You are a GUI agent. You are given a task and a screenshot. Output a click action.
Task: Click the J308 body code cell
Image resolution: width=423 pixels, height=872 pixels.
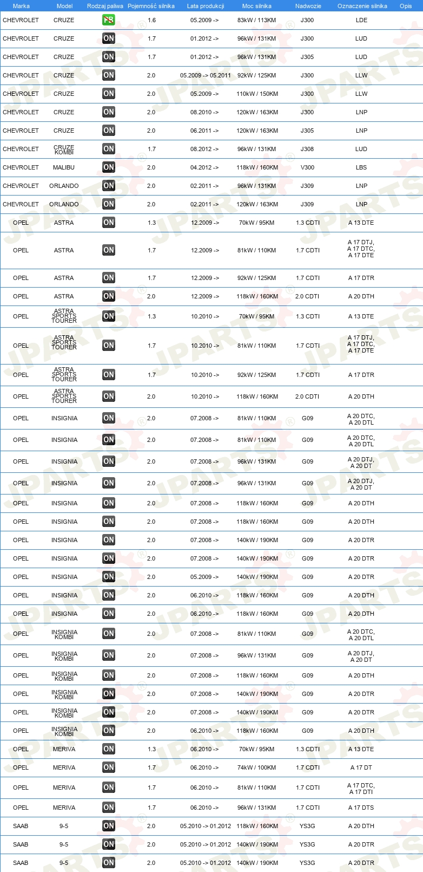pos(307,149)
